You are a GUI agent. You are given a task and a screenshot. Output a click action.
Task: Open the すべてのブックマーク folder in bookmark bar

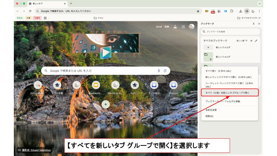249,18
